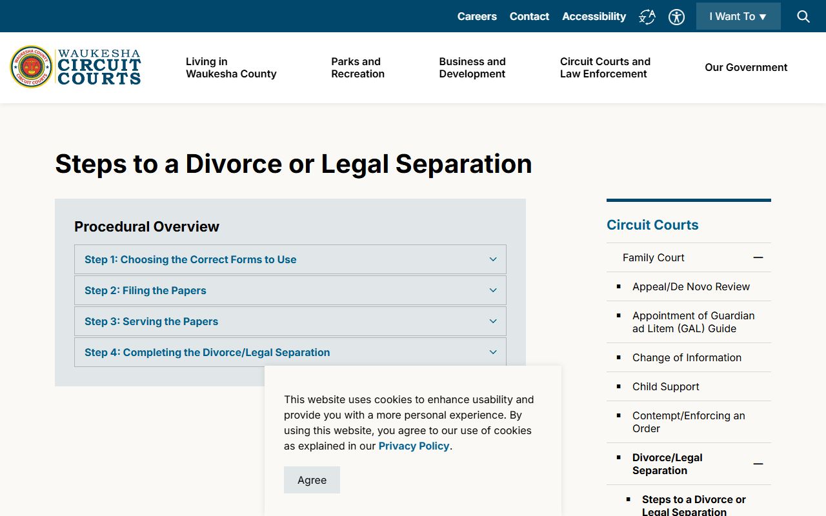The image size is (826, 516).
Task: Open the Privacy Policy link
Action: (414, 446)
